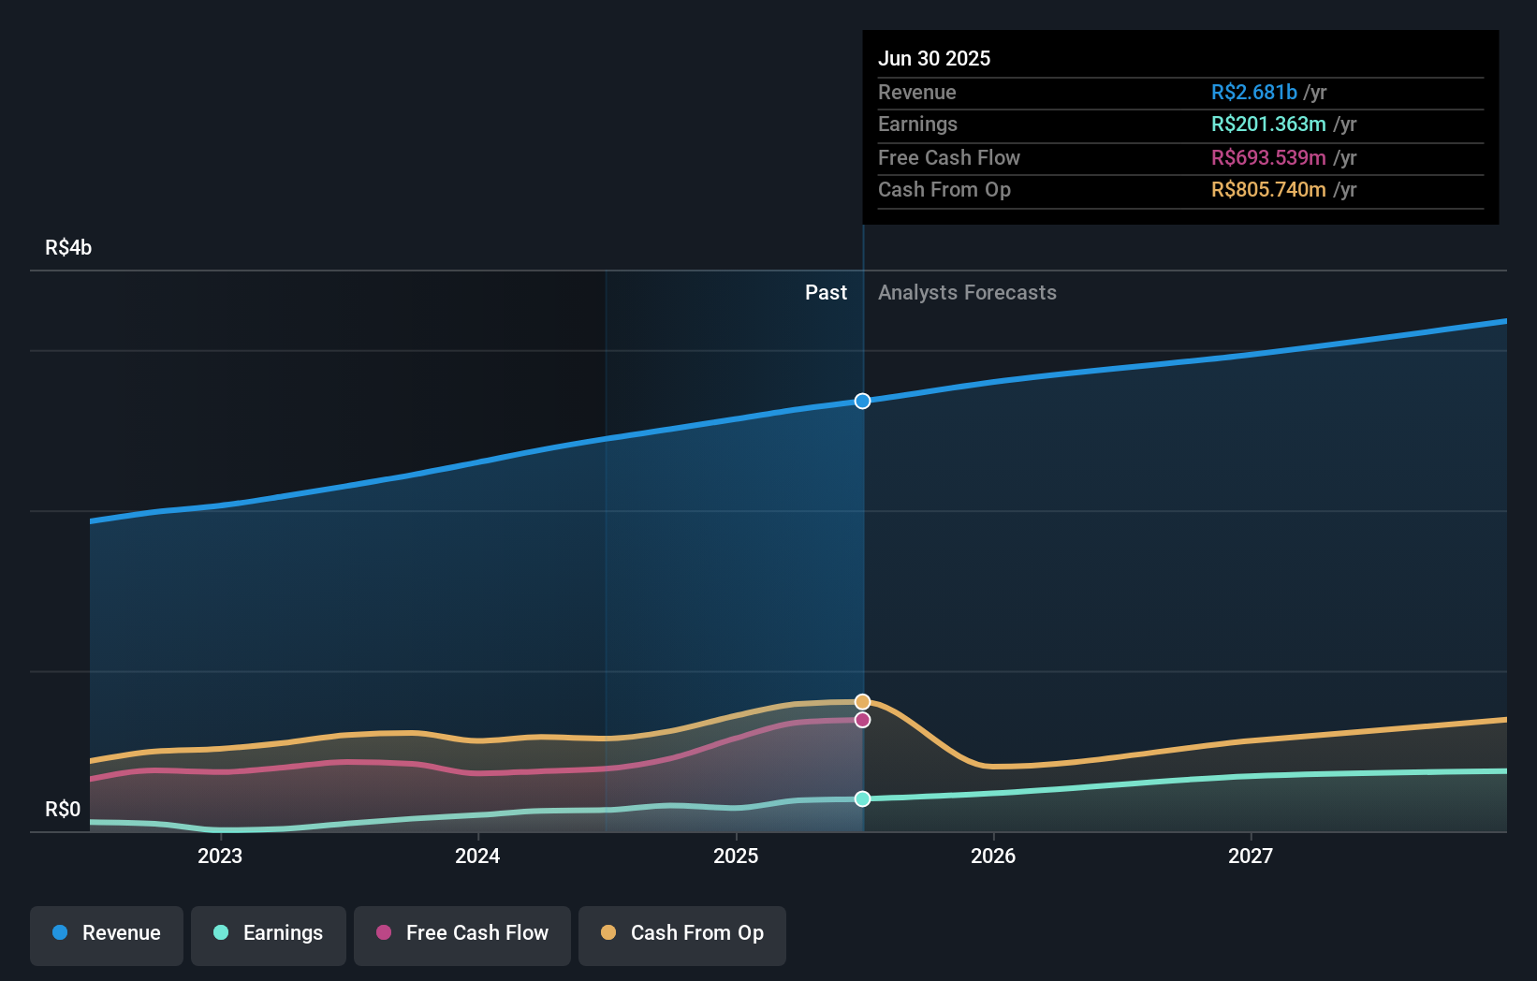The width and height of the screenshot is (1537, 981).
Task: Toggle the Cash From Op legend item
Action: 681,934
